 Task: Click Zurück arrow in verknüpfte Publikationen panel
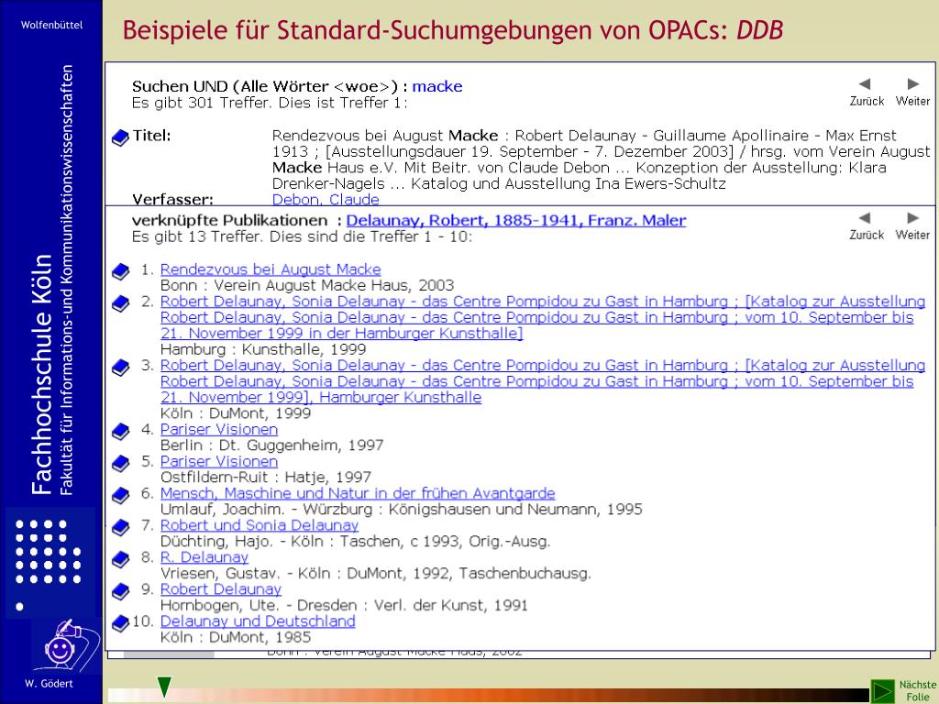click(x=864, y=218)
